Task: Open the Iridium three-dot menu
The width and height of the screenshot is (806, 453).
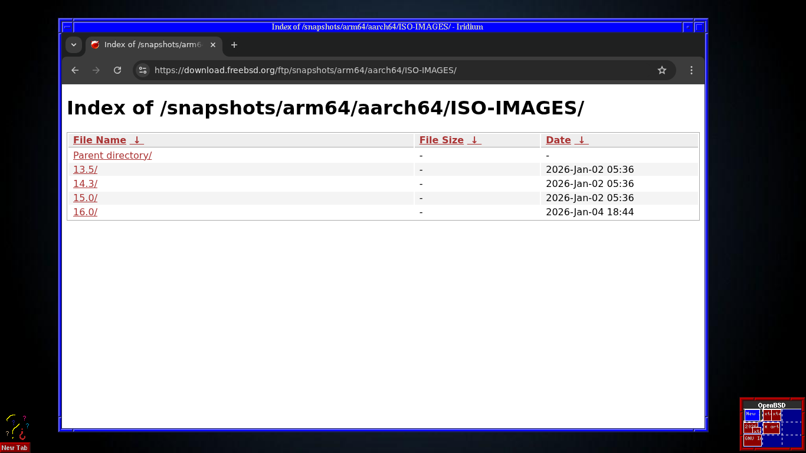Action: click(691, 70)
